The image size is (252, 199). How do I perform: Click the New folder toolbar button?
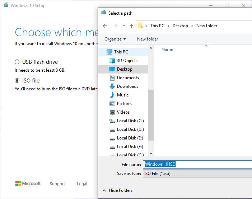pos(148,39)
